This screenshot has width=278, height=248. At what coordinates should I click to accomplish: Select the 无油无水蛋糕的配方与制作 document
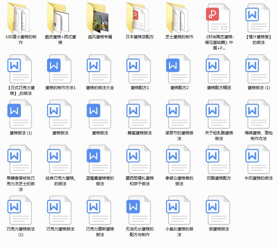coord(139,210)
